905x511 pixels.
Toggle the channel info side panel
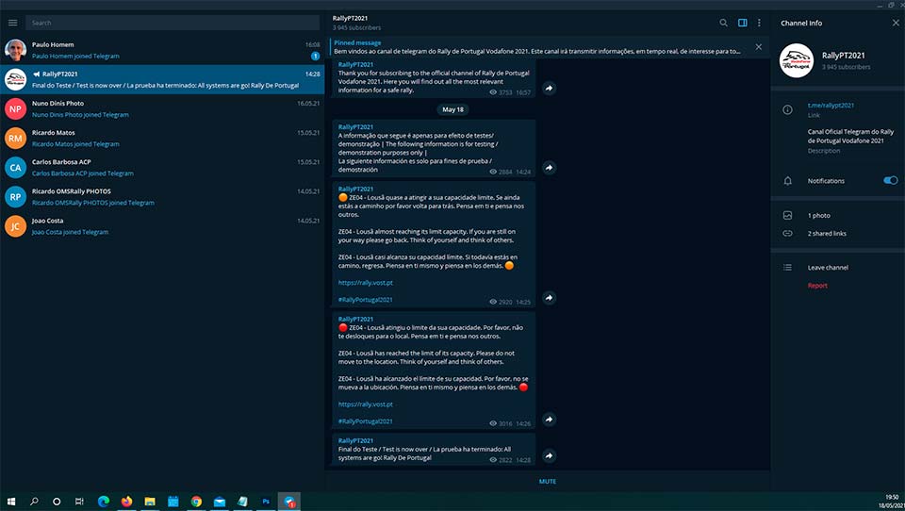(742, 23)
